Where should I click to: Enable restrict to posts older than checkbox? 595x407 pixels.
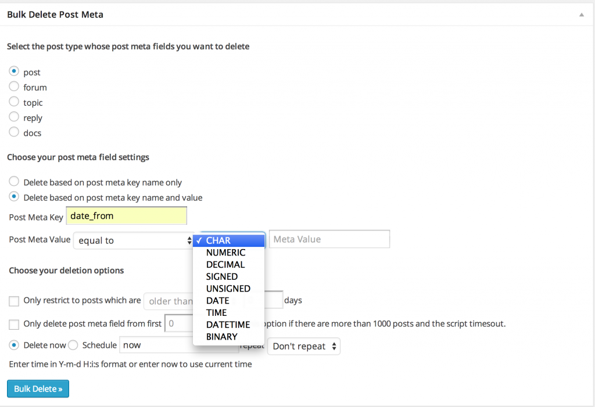14,301
